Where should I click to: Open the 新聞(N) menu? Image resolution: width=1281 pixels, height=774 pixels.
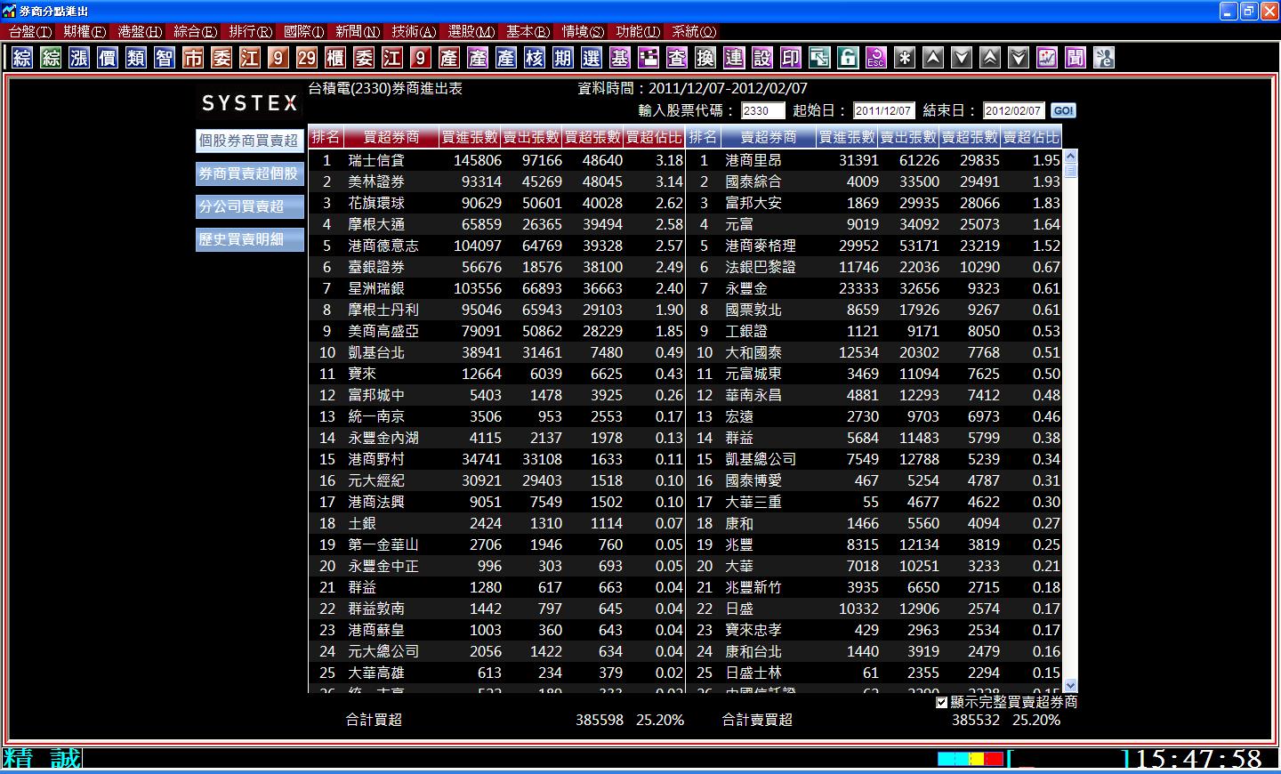359,31
